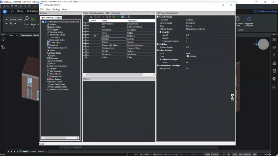Toggle POLAR in the status bar
This screenshot has width=278, height=156.
point(201,154)
